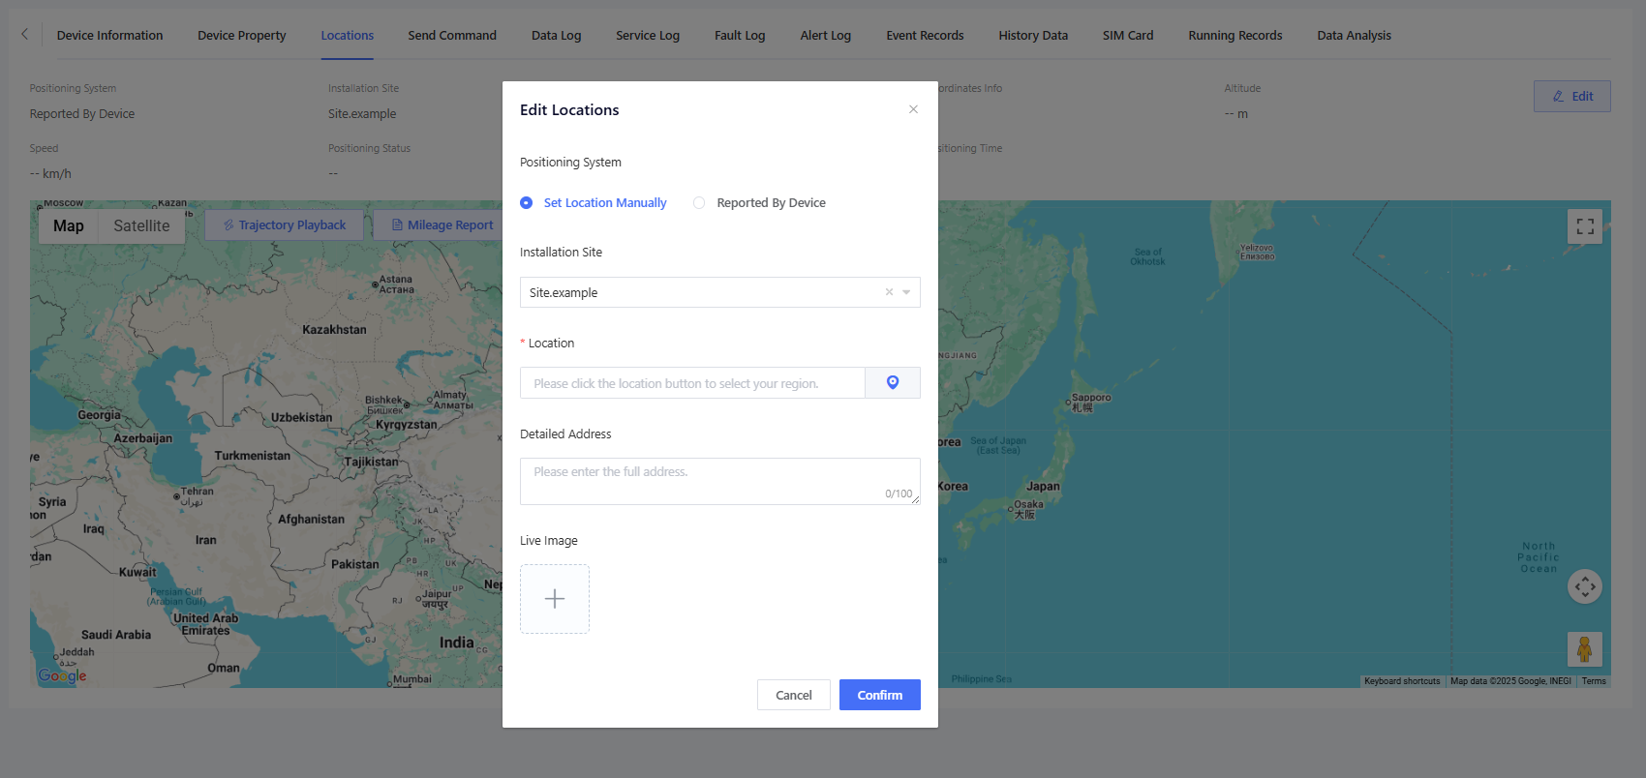Click the Edit button at top right
1646x778 pixels.
[x=1571, y=96]
